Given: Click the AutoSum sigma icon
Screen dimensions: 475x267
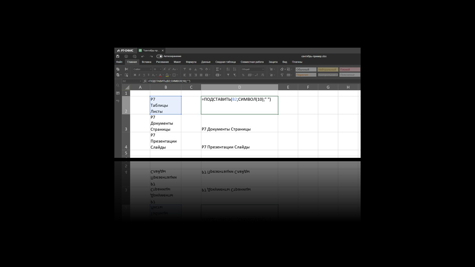Looking at the screenshot, I should 217,69.
